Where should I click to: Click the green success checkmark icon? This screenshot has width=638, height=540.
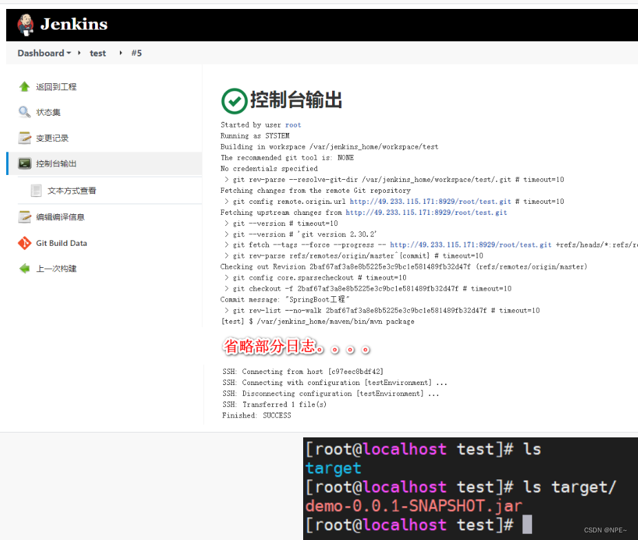pyautogui.click(x=234, y=101)
